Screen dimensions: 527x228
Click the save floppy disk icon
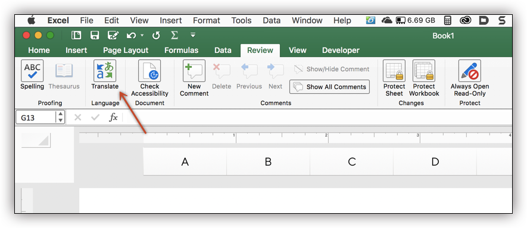[95, 35]
